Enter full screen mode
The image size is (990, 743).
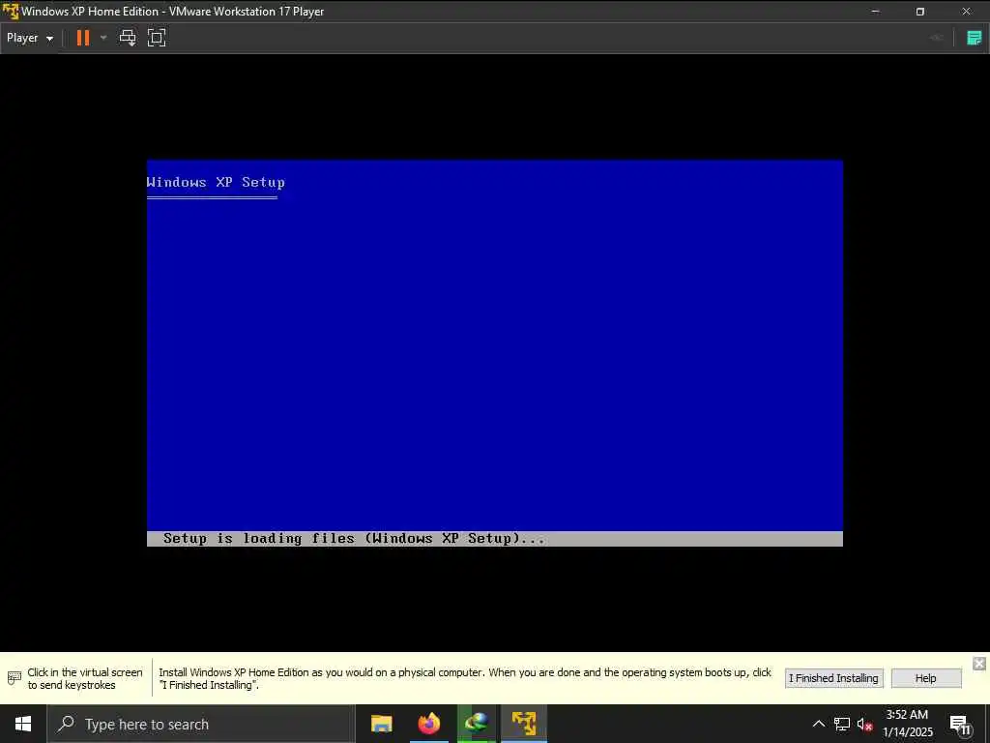(157, 38)
